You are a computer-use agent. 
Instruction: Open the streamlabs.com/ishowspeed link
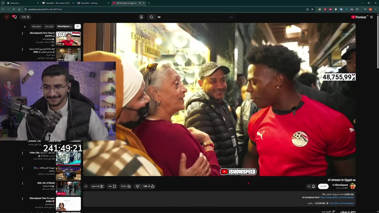(337, 197)
